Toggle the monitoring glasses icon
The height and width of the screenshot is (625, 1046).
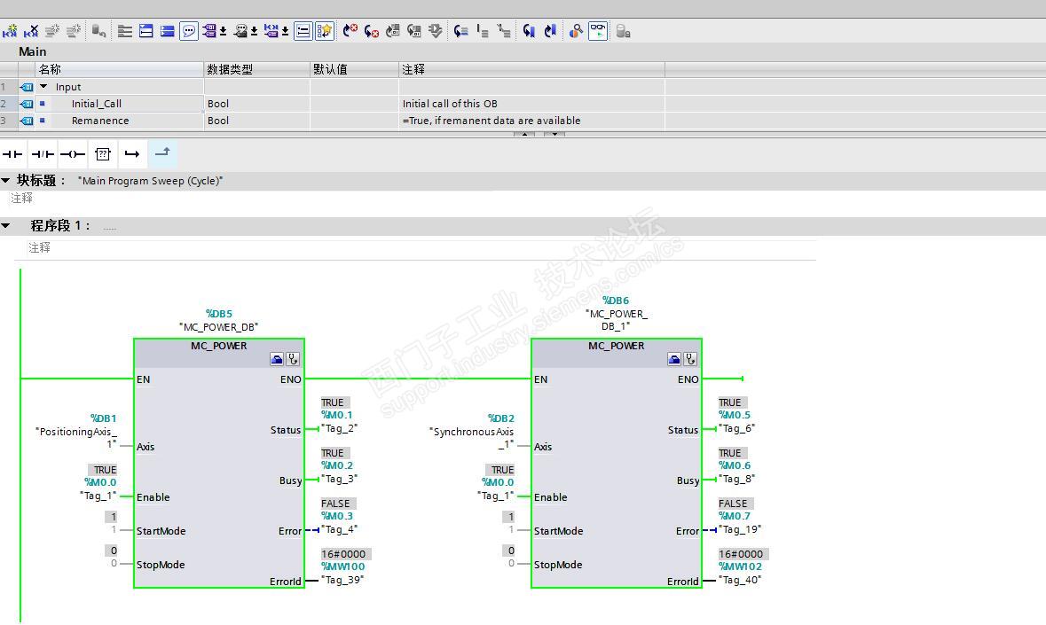pos(598,31)
